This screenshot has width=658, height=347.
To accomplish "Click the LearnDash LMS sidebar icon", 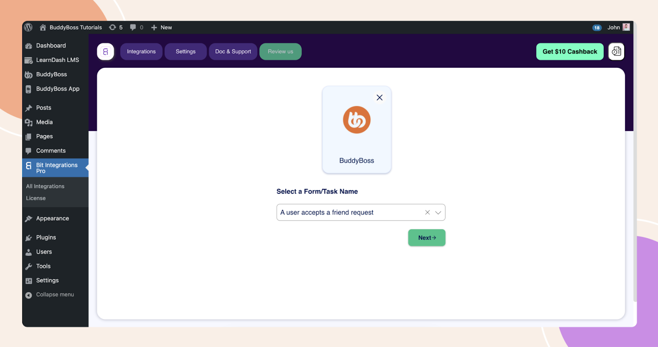I will [x=28, y=60].
